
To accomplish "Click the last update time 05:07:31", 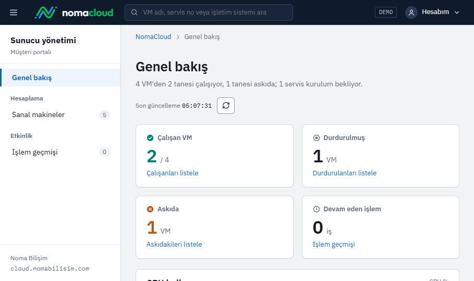I will pos(197,106).
